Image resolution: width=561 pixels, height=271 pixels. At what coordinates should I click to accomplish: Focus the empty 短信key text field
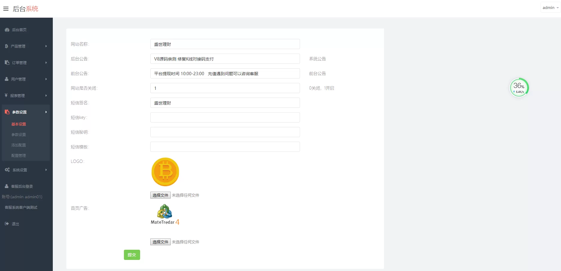pyautogui.click(x=225, y=118)
